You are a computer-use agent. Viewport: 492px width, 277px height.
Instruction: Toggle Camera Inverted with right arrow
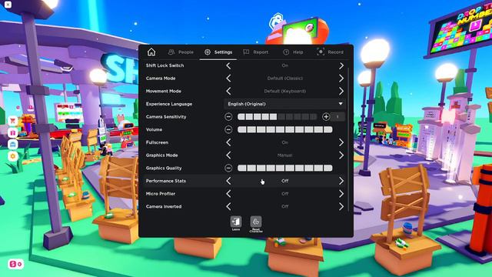(341, 207)
